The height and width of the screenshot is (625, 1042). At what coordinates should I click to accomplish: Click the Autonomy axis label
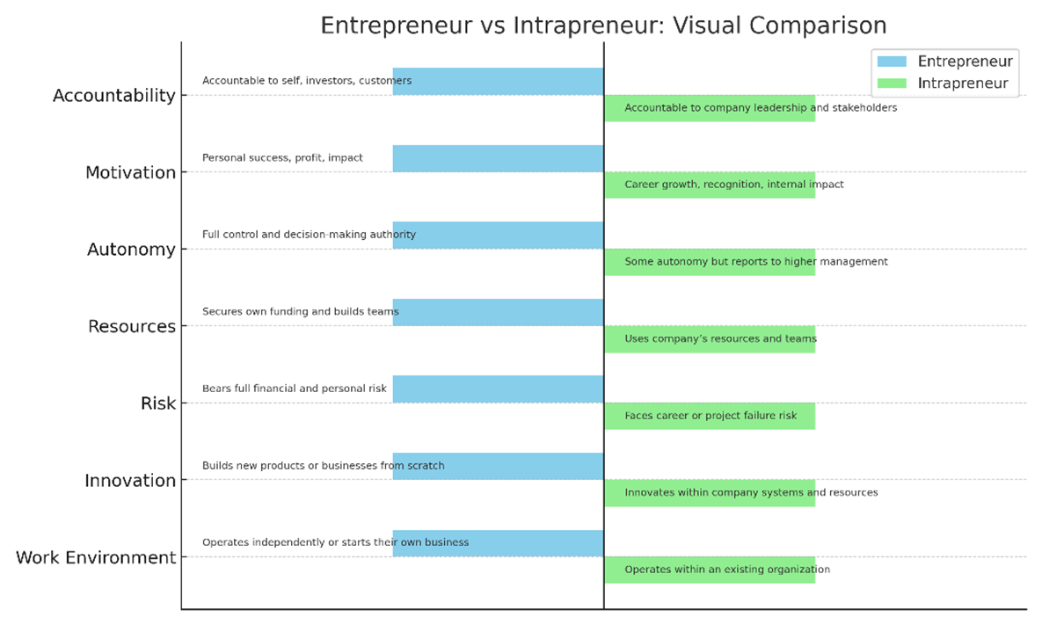point(131,250)
